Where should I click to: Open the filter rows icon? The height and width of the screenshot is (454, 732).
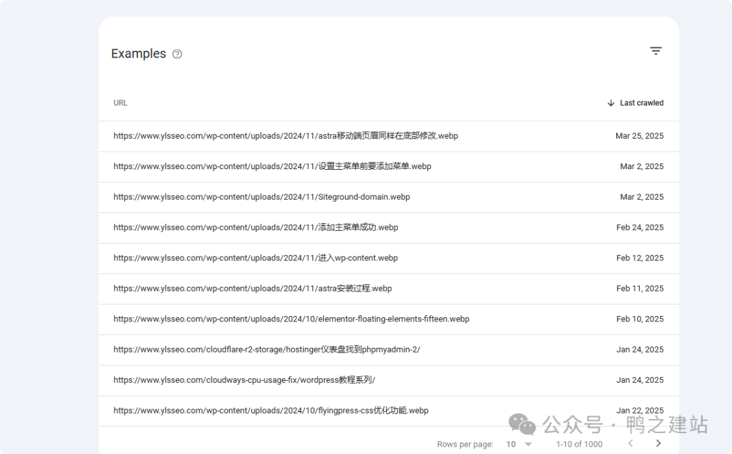click(x=655, y=51)
